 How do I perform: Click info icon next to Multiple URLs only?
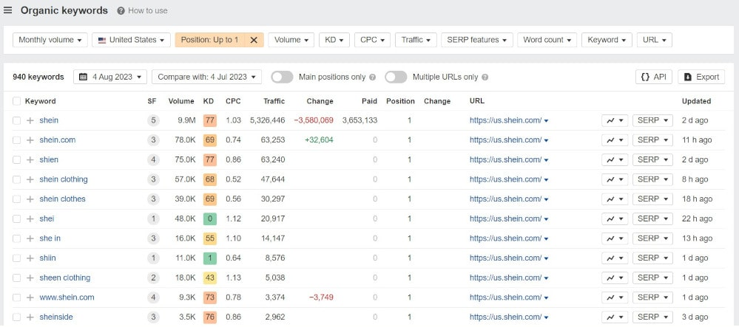click(x=485, y=78)
